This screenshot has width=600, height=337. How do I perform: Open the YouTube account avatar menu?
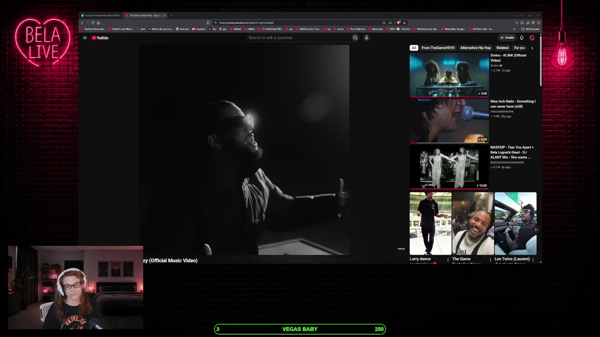point(532,38)
